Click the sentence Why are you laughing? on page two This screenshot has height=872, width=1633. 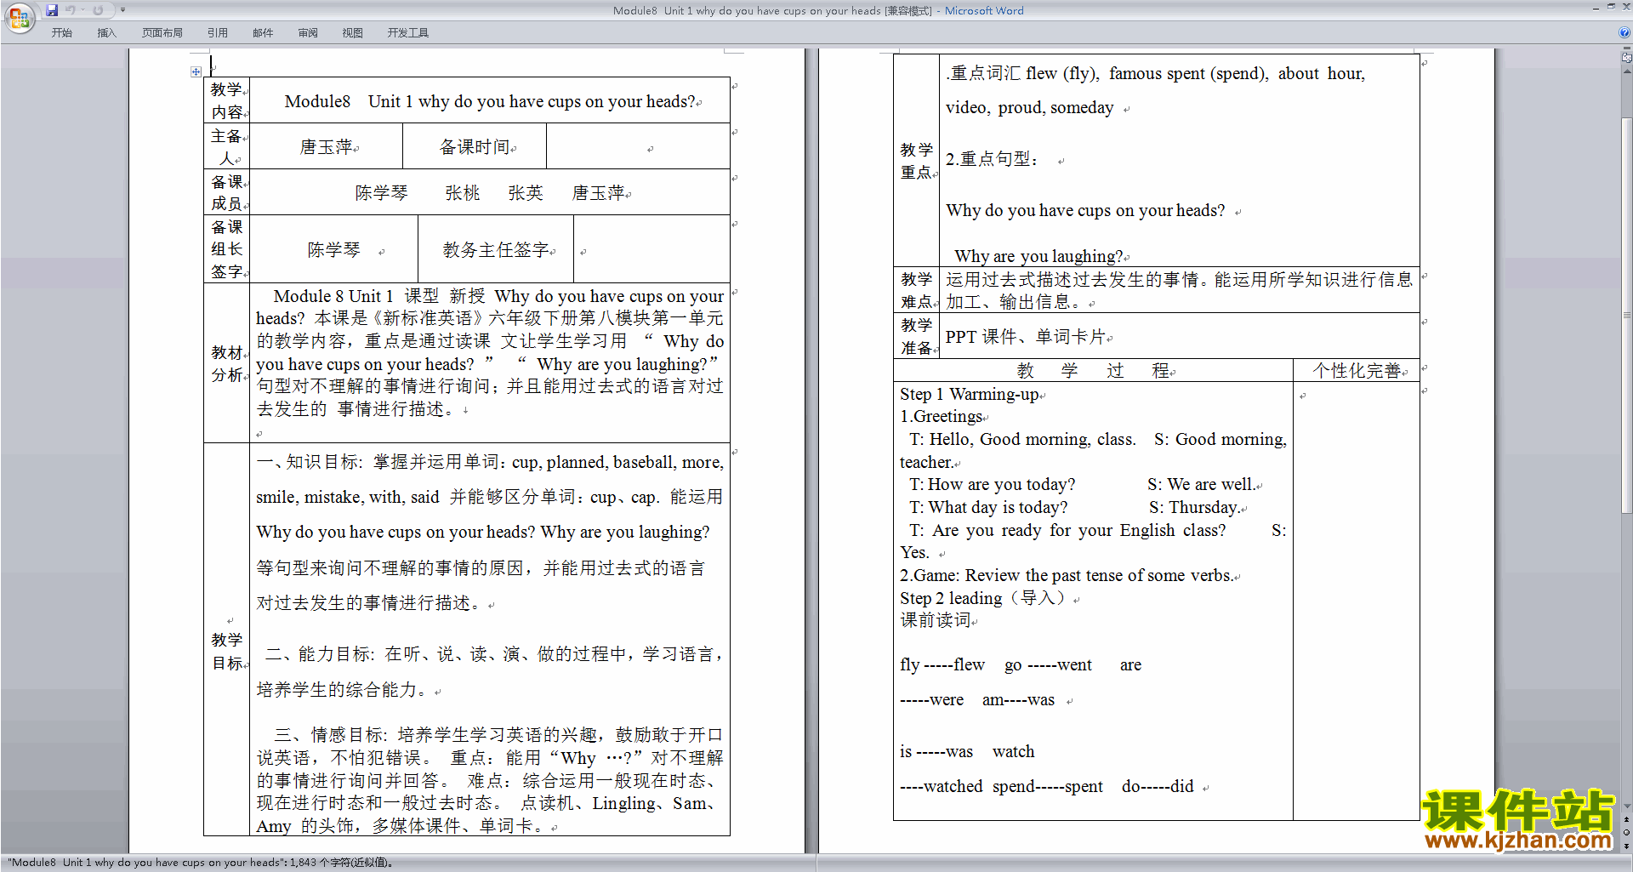click(1038, 256)
